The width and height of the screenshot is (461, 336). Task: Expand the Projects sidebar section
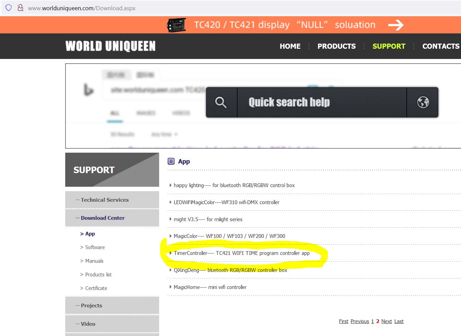point(112,305)
